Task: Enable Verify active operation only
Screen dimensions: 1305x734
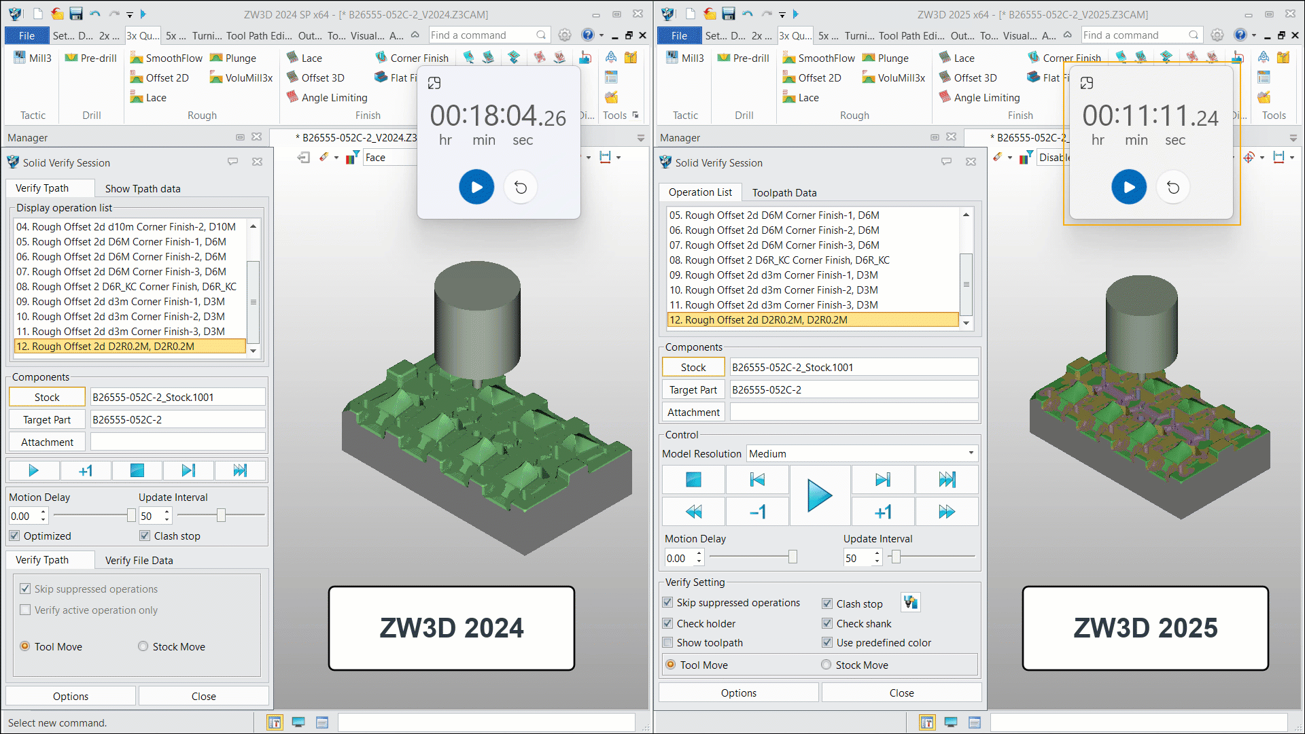Action: [25, 610]
